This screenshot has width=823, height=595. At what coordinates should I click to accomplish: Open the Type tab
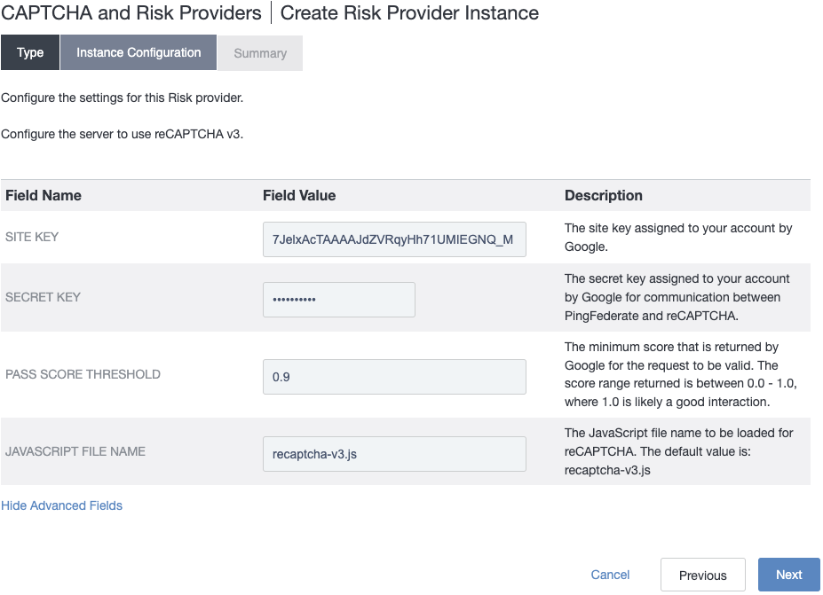29,52
